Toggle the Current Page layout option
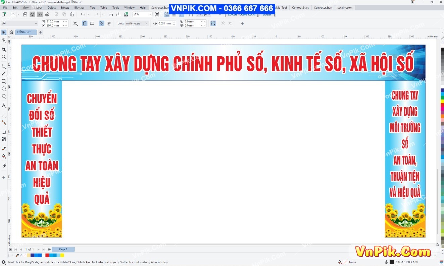Image resolution: width=444 pixels, height=266 pixels. [x=109, y=23]
